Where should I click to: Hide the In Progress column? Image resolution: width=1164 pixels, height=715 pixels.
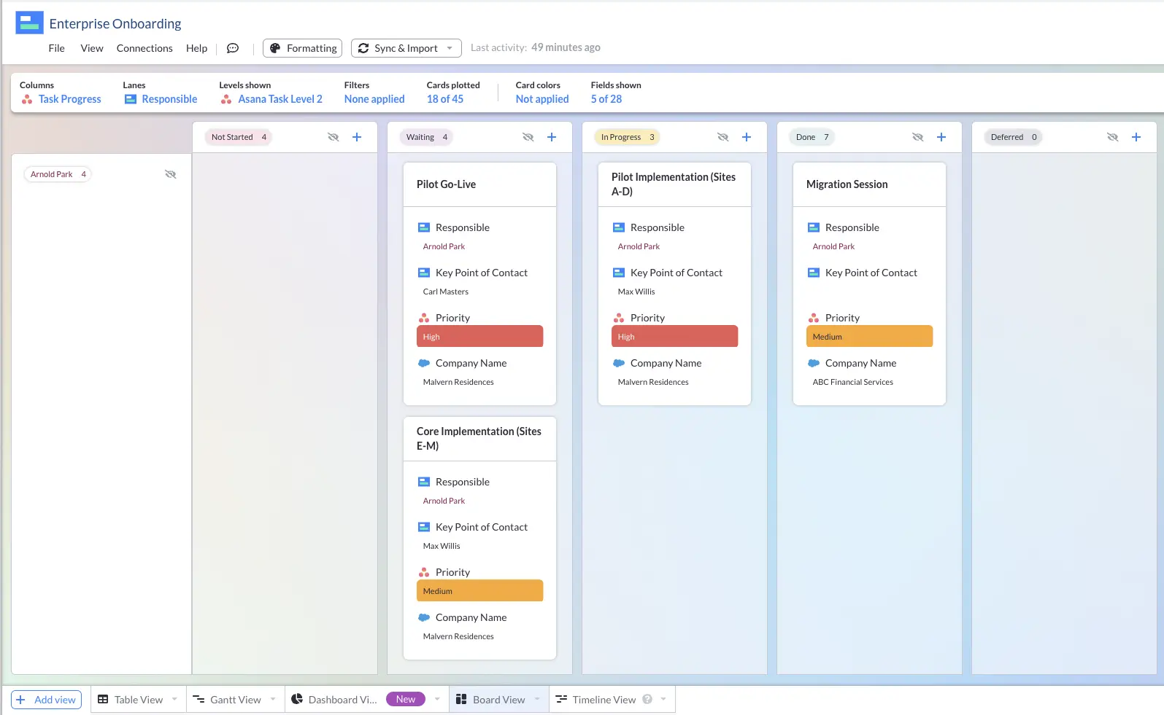(723, 137)
